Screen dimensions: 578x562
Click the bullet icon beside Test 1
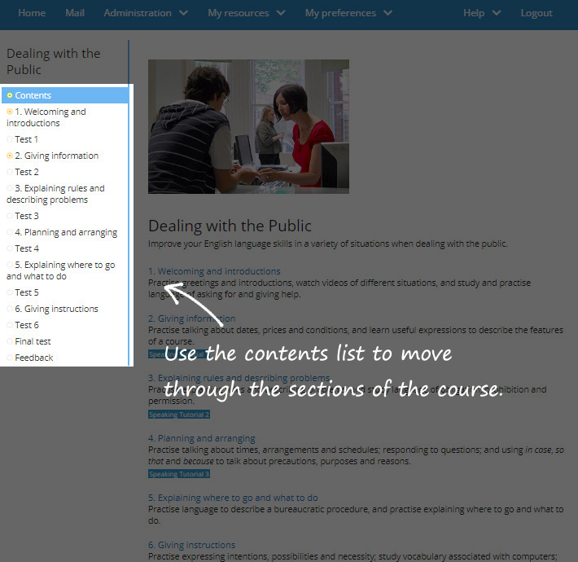[x=10, y=140]
